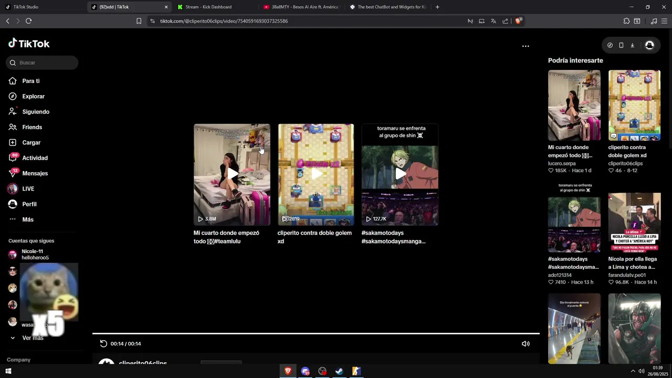
Task: Open the Windows Start menu
Action: (x=8, y=371)
